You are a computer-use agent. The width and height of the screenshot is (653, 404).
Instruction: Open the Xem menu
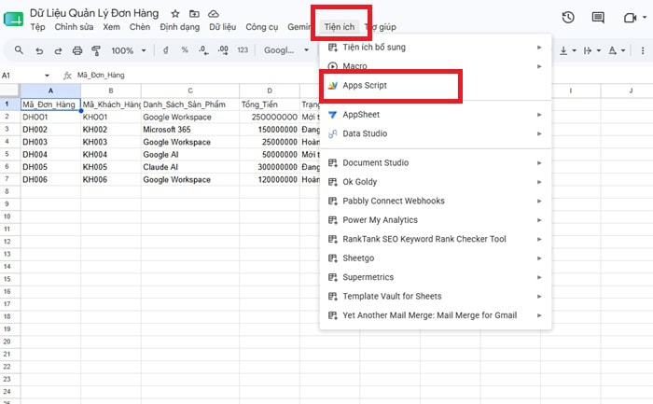pos(112,27)
